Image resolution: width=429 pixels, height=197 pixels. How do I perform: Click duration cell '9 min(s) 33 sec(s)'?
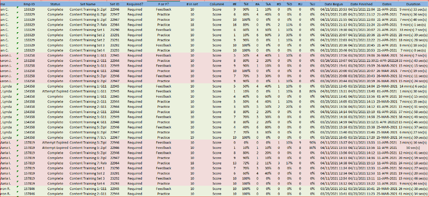(413, 9)
